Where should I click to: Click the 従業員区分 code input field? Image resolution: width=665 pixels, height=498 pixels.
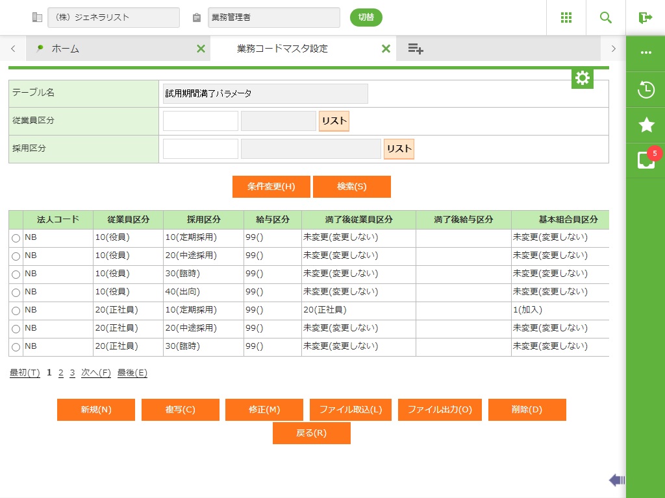tap(200, 121)
